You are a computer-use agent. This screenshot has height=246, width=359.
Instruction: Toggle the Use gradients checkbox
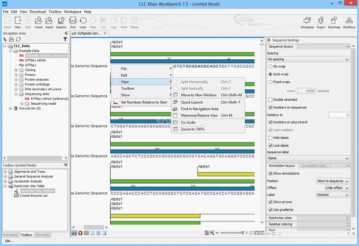pos(270,210)
